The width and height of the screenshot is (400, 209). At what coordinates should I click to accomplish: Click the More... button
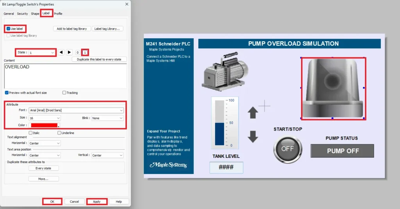(43, 179)
